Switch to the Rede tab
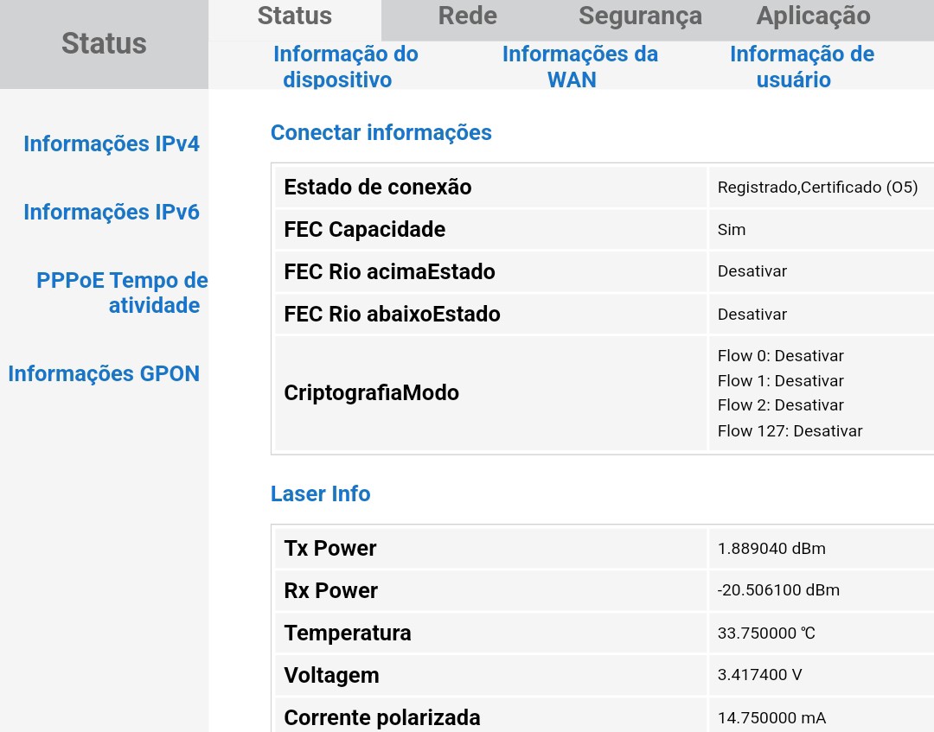The height and width of the screenshot is (732, 934). pos(467,16)
